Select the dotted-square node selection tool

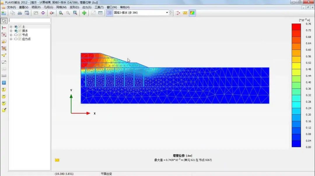[4, 35]
